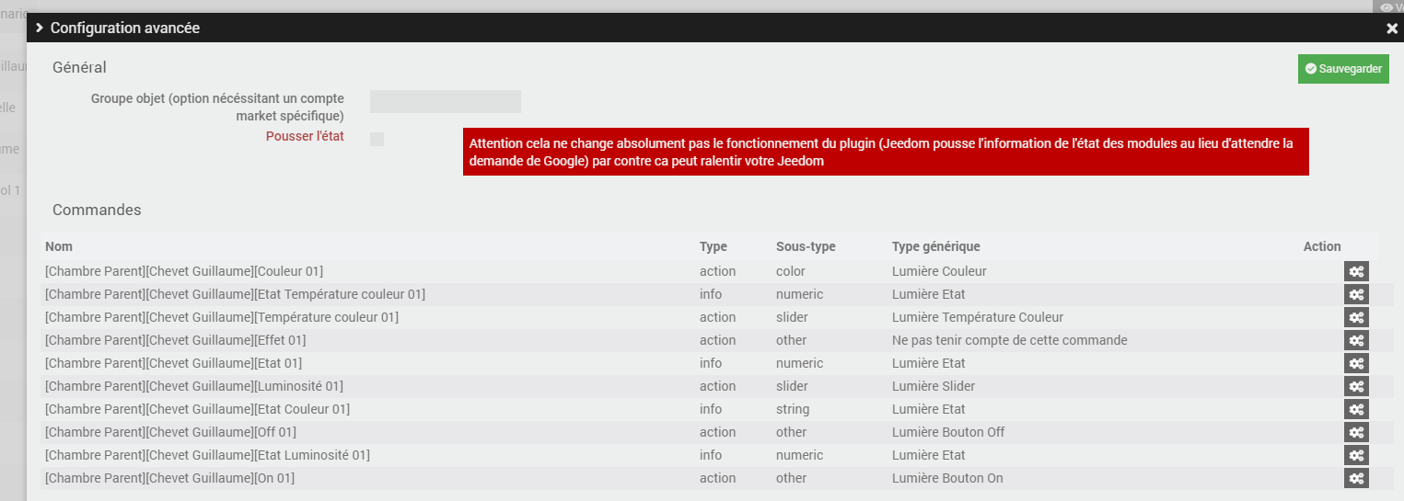Close the Configuration avancée dialog
The image size is (1404, 501).
(x=1391, y=28)
